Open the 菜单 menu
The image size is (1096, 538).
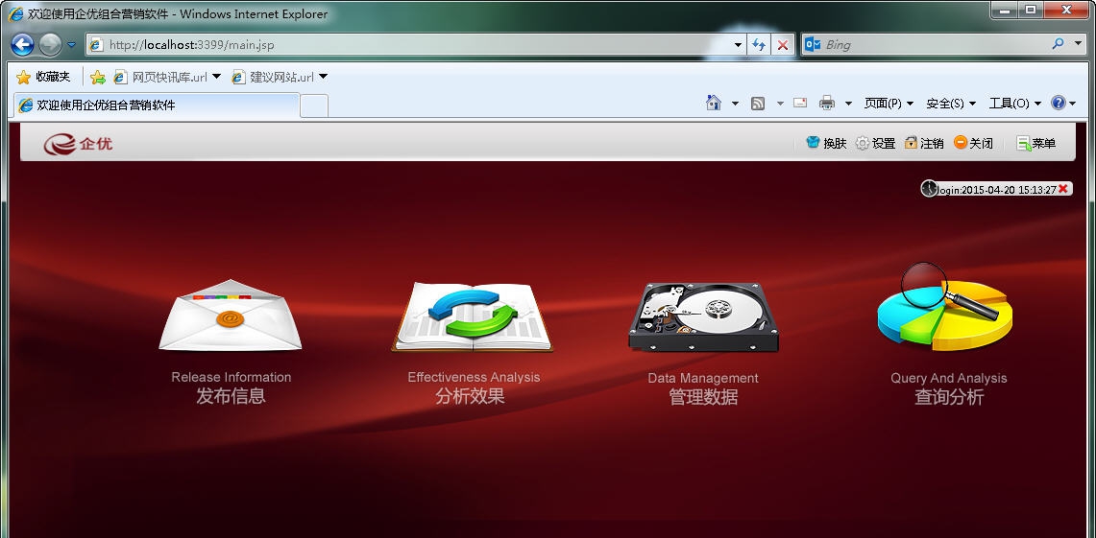tap(1035, 143)
